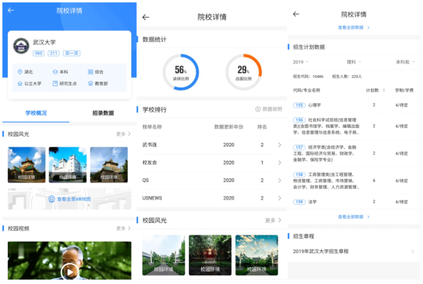423x284 pixels.
Task: Open top 查看全部数据 link
Action: click(354, 28)
